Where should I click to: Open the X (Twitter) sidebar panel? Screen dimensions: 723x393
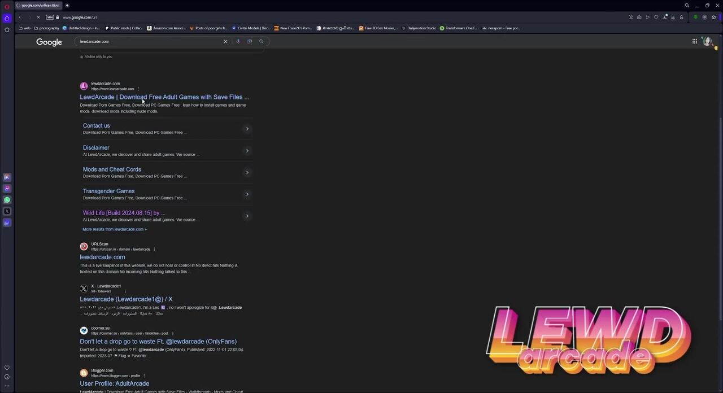pyautogui.click(x=7, y=211)
